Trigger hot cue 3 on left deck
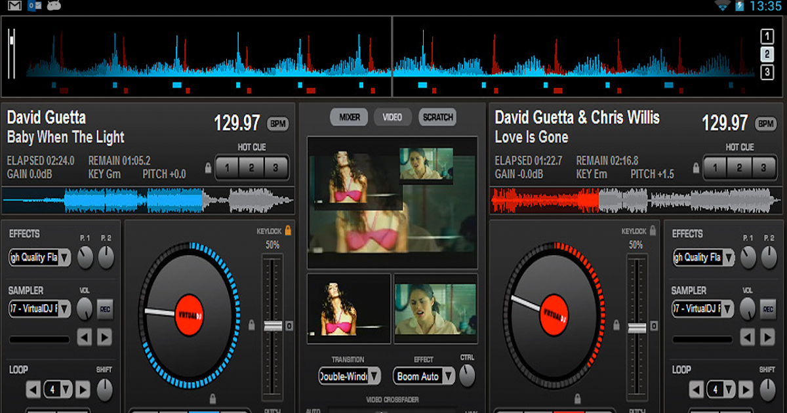This screenshot has height=413, width=787. click(276, 168)
